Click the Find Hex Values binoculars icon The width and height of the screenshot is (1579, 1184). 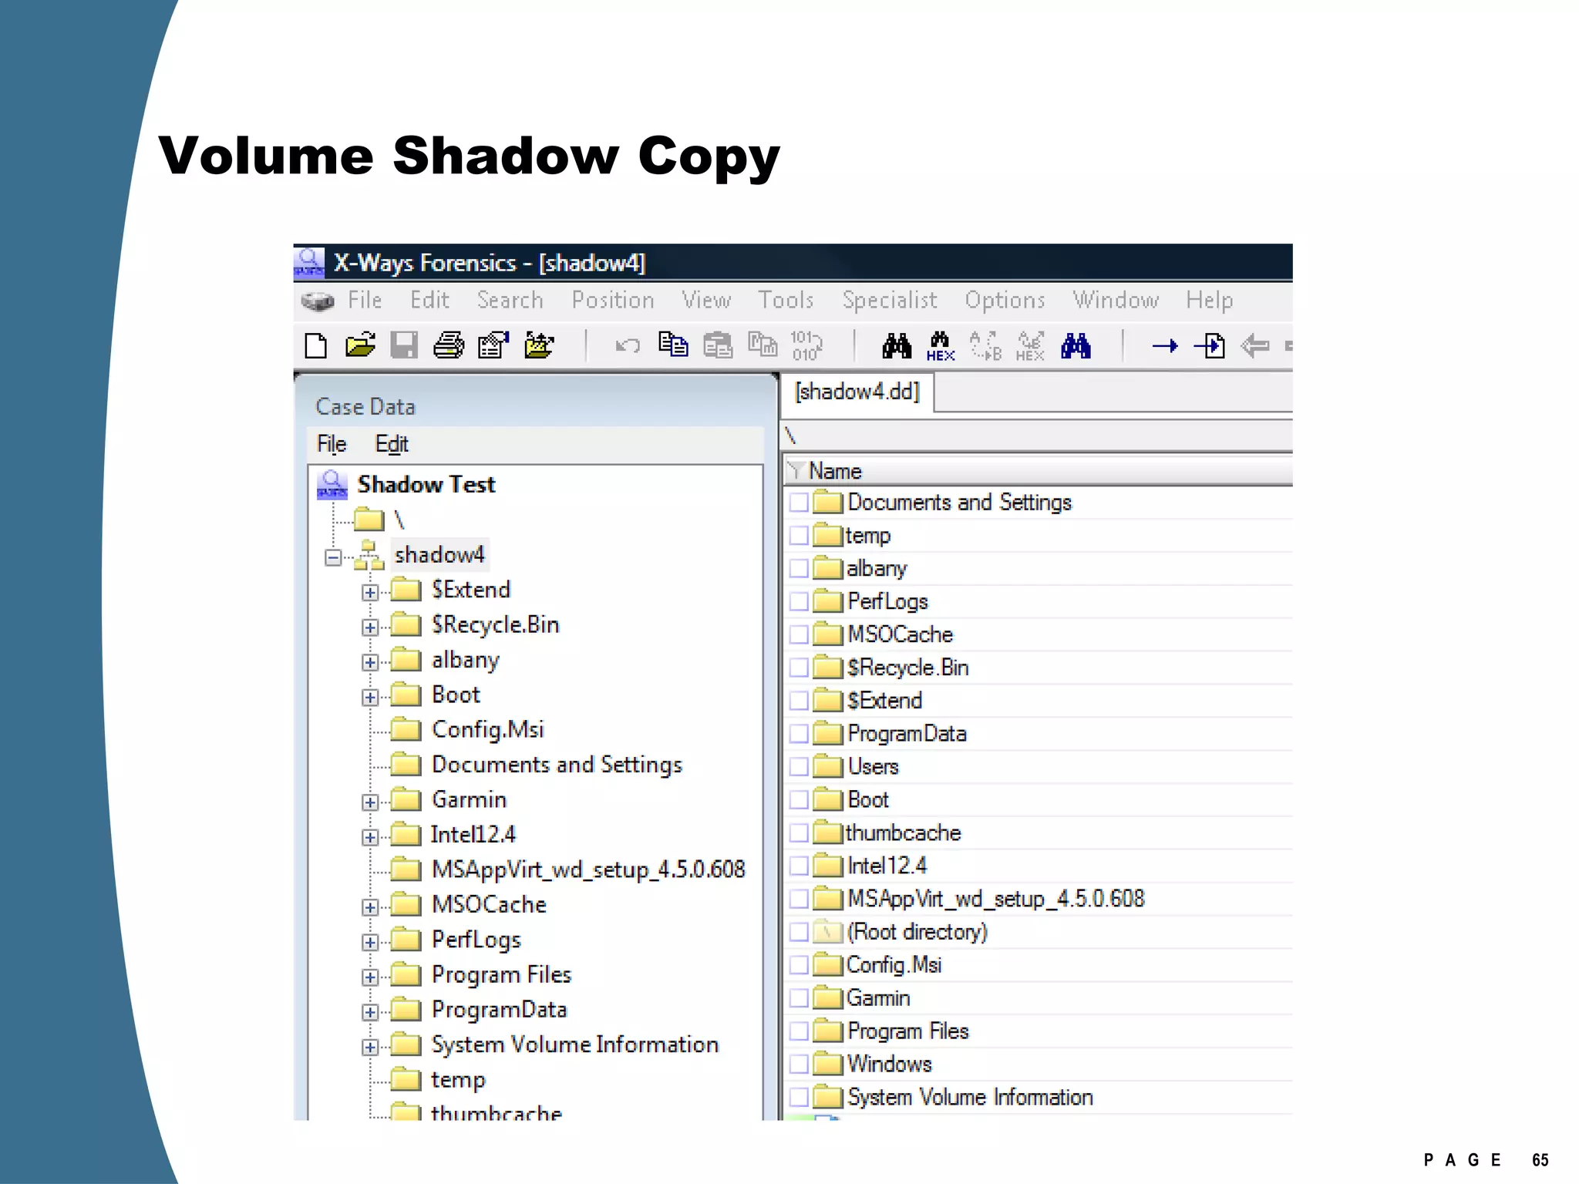pyautogui.click(x=941, y=346)
